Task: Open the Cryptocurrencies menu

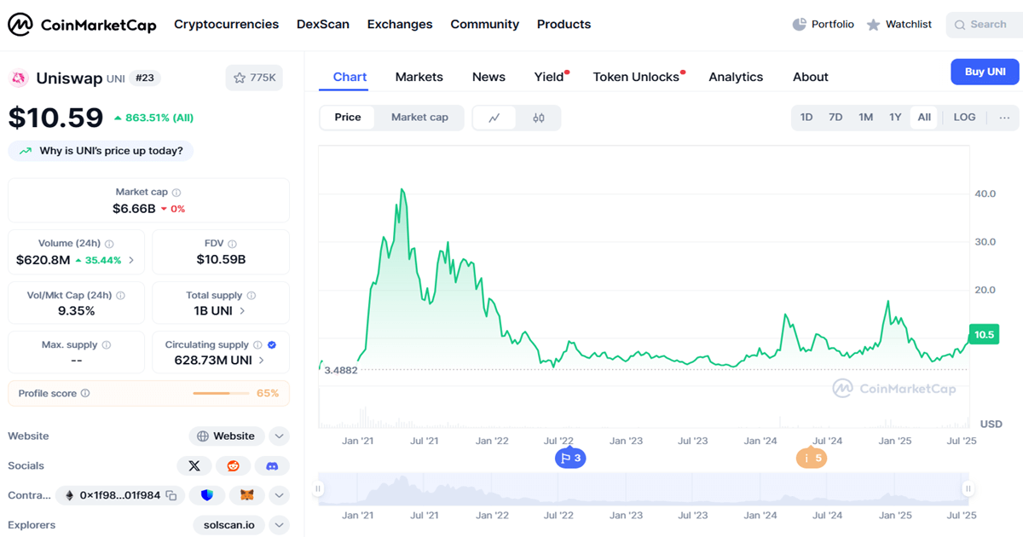Action: [226, 25]
